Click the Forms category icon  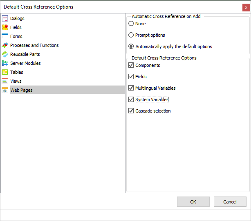coord(5,36)
